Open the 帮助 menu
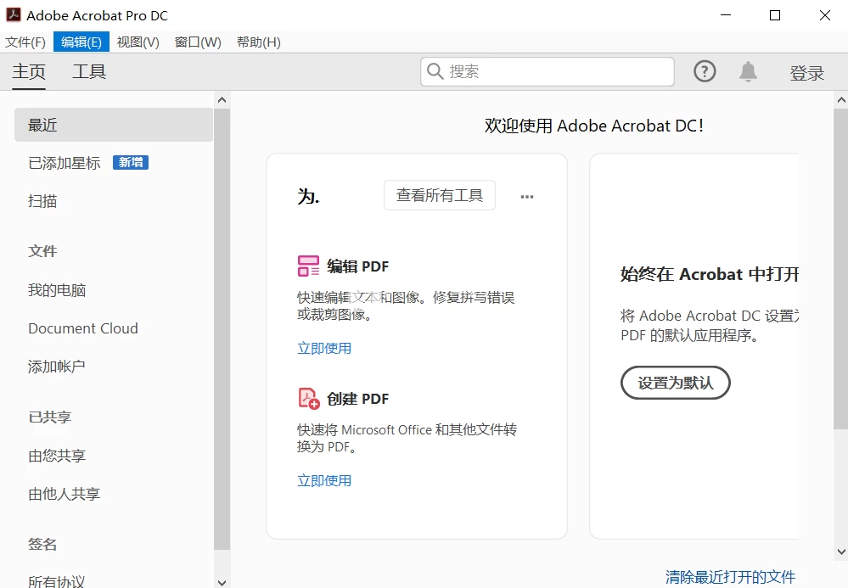This screenshot has height=588, width=848. (x=258, y=42)
